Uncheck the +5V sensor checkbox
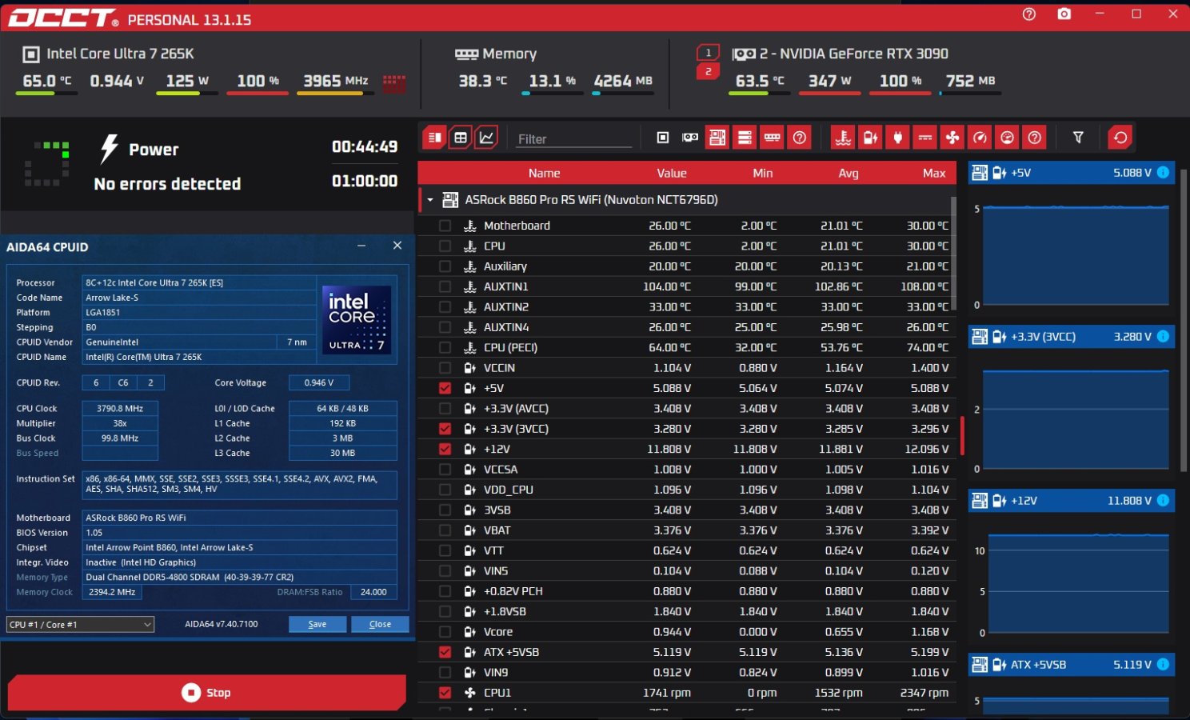Image resolution: width=1190 pixels, height=720 pixels. coord(445,388)
